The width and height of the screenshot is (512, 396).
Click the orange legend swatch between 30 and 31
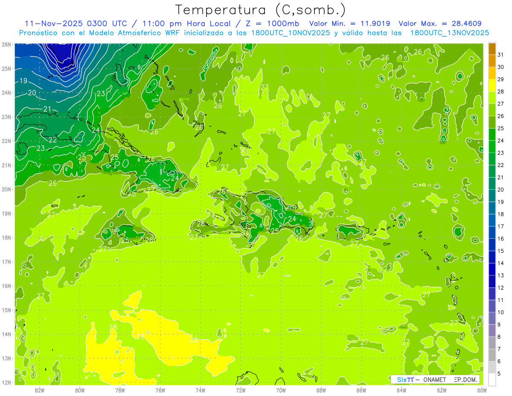(492, 61)
